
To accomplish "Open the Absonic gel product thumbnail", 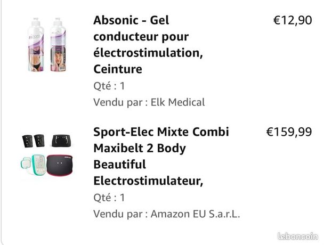I will click(x=47, y=45).
